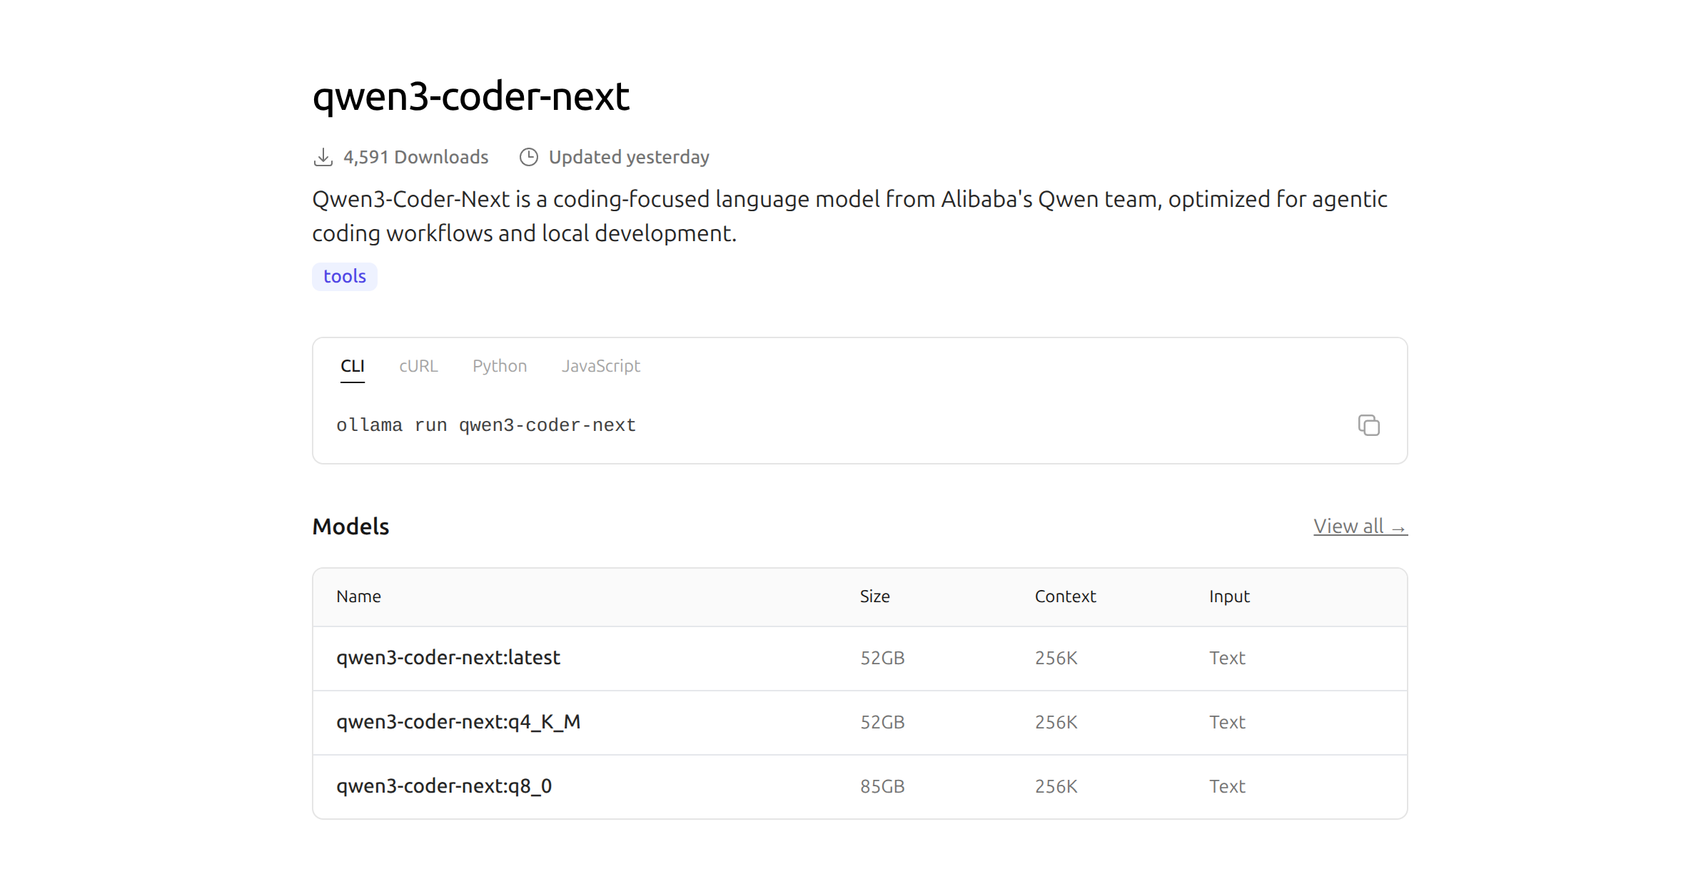Open the JavaScript tab
This screenshot has height=879, width=1686.
click(x=600, y=366)
